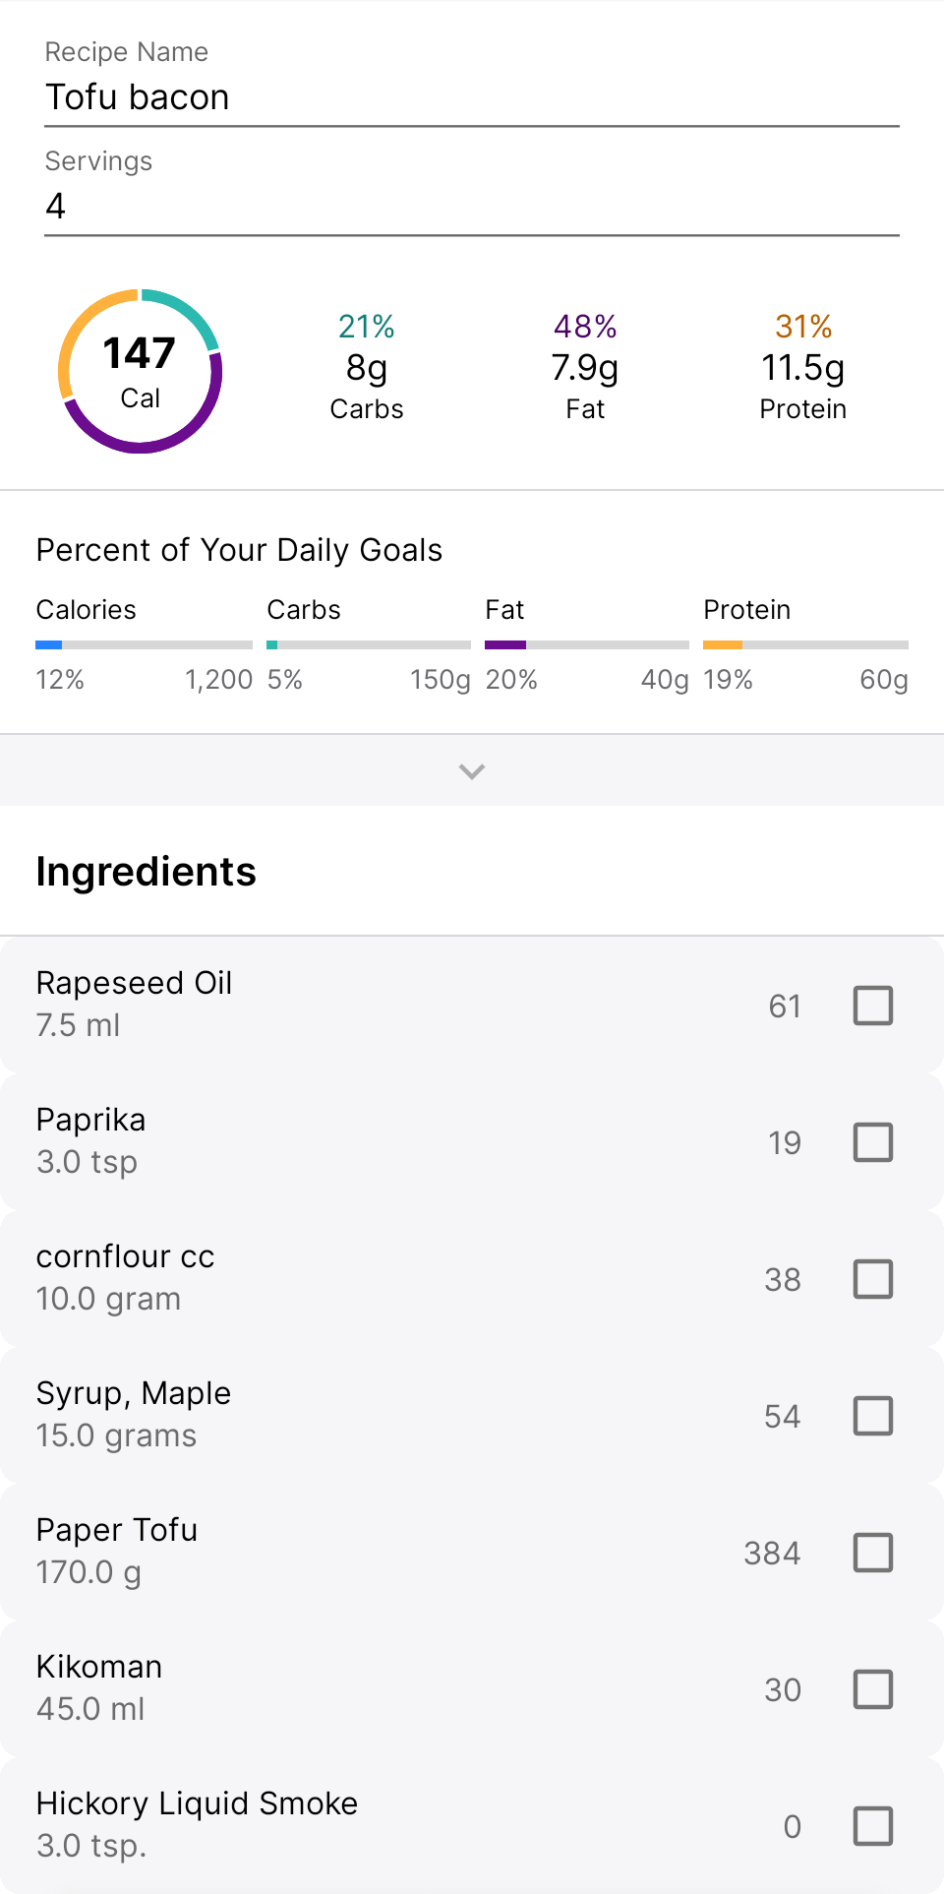The height and width of the screenshot is (1894, 944).
Task: Edit the Recipe Name field
Action: 472,97
